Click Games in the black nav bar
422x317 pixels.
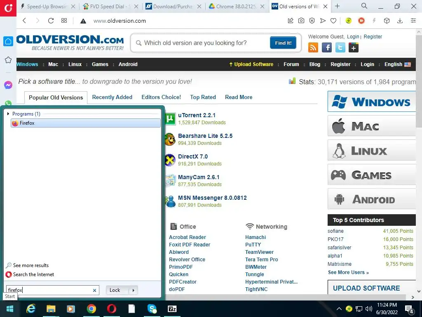[x=100, y=64]
